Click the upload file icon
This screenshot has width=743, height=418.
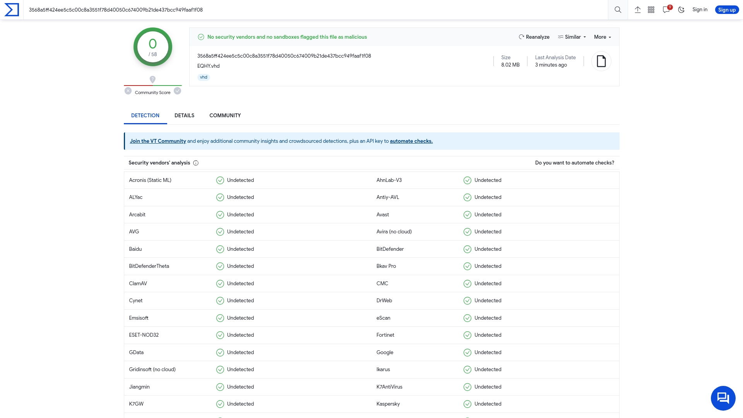pos(637,10)
